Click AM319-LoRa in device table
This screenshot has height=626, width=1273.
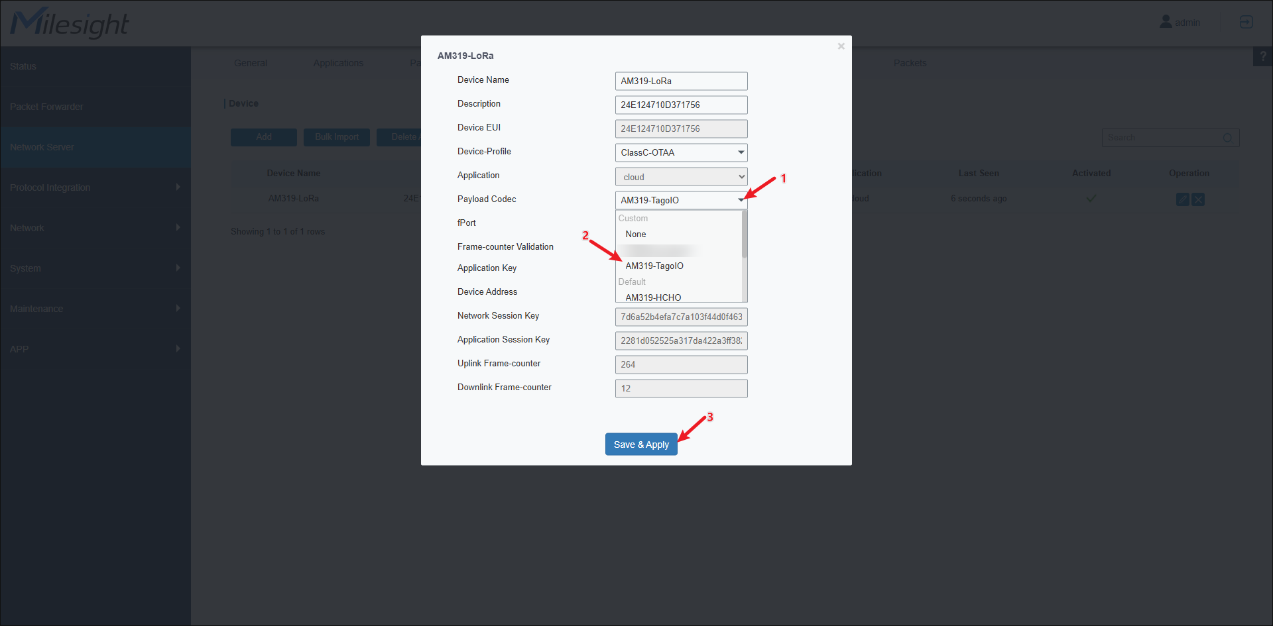[x=294, y=198]
